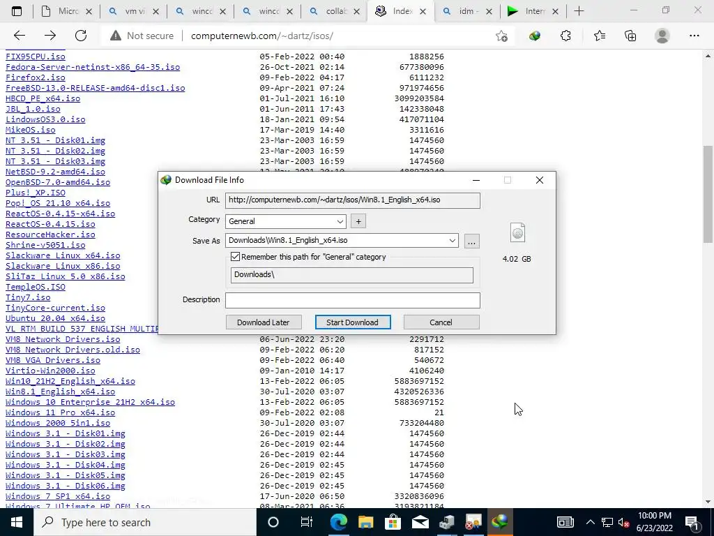Screen dimensions: 714x536
Task: Show hidden tray icons chevron
Action: (x=590, y=522)
